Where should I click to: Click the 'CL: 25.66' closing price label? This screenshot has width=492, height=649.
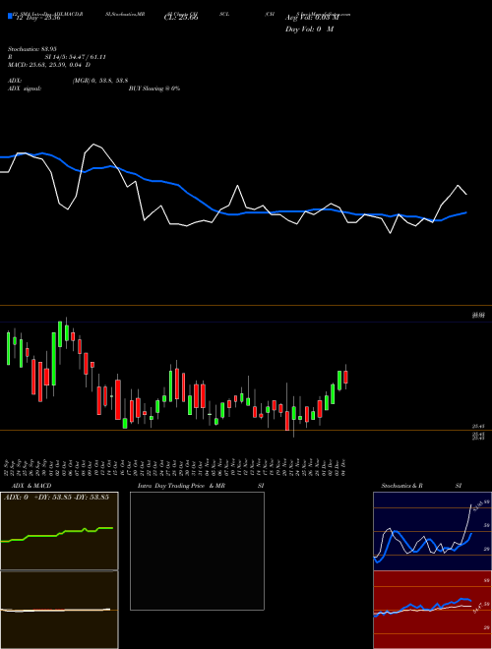pos(181,18)
